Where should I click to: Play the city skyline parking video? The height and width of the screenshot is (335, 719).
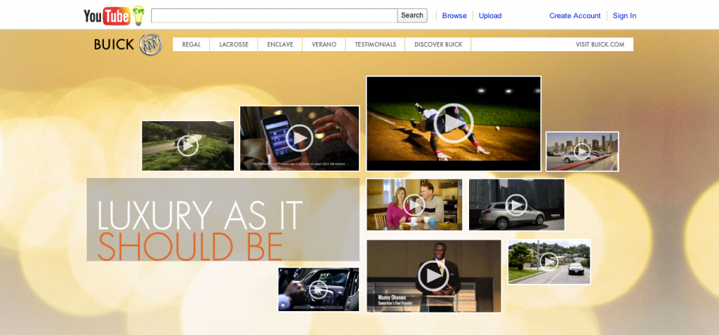582,151
